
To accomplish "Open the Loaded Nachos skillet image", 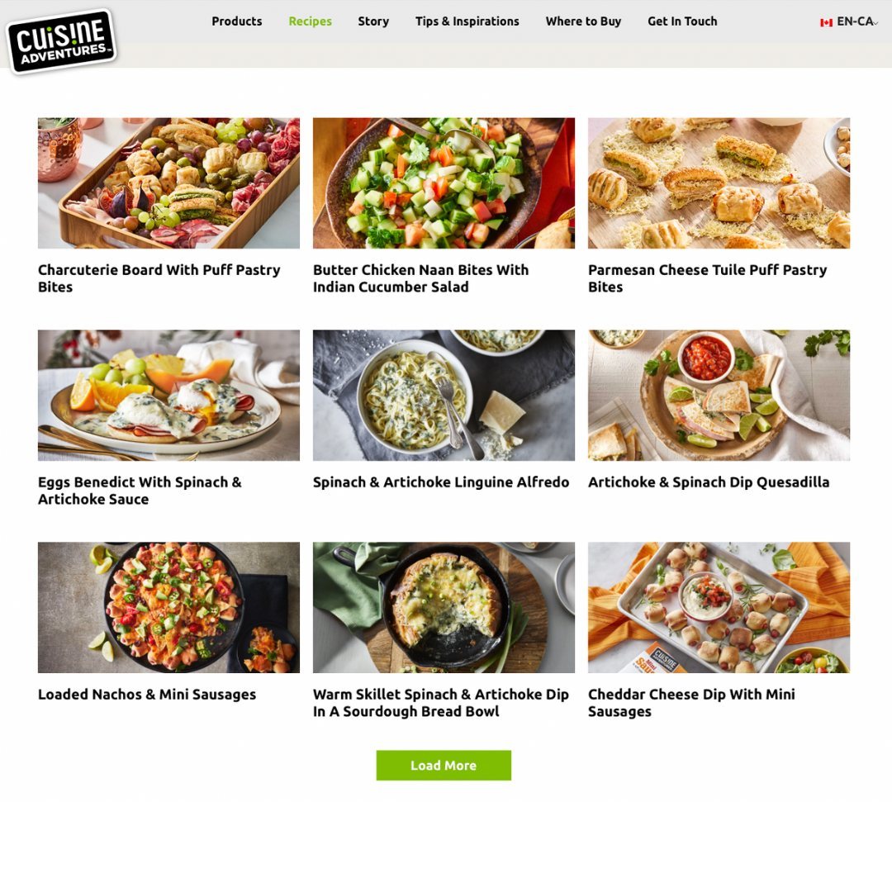I will (x=169, y=608).
